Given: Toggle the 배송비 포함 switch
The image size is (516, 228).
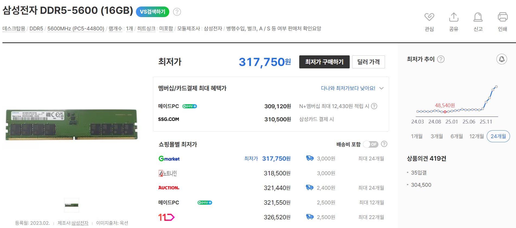Looking at the screenshot, I should (371, 144).
